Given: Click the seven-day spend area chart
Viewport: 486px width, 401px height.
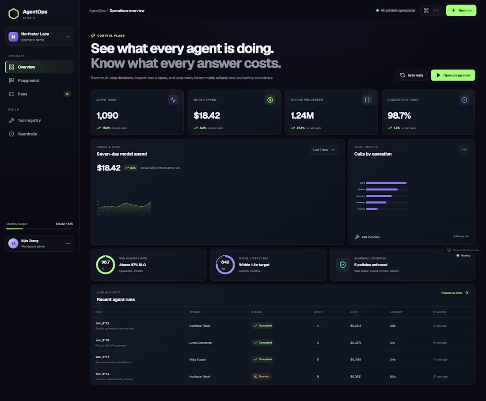Looking at the screenshot, I should pyautogui.click(x=125, y=208).
